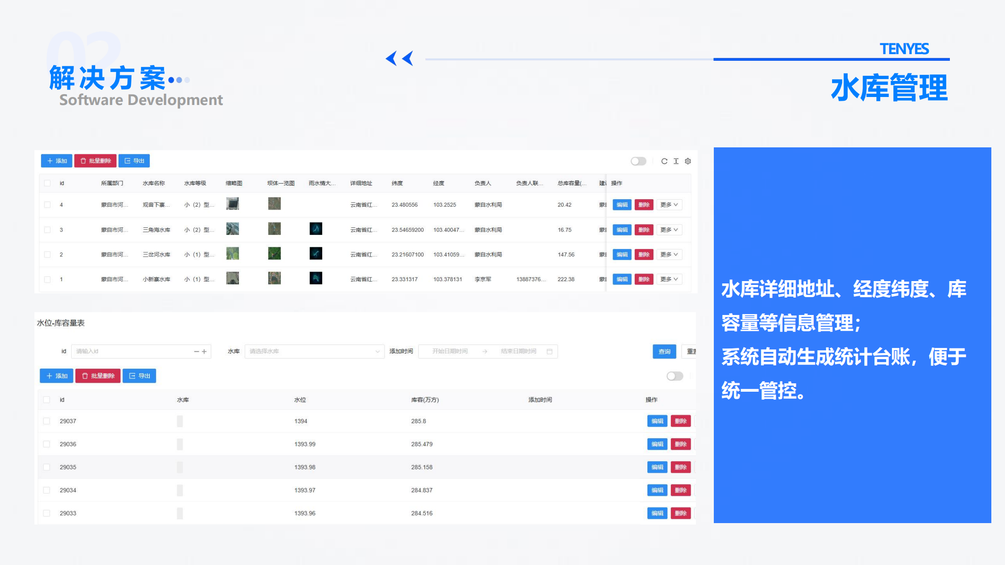Open the 请选择水库 dropdown

(314, 351)
